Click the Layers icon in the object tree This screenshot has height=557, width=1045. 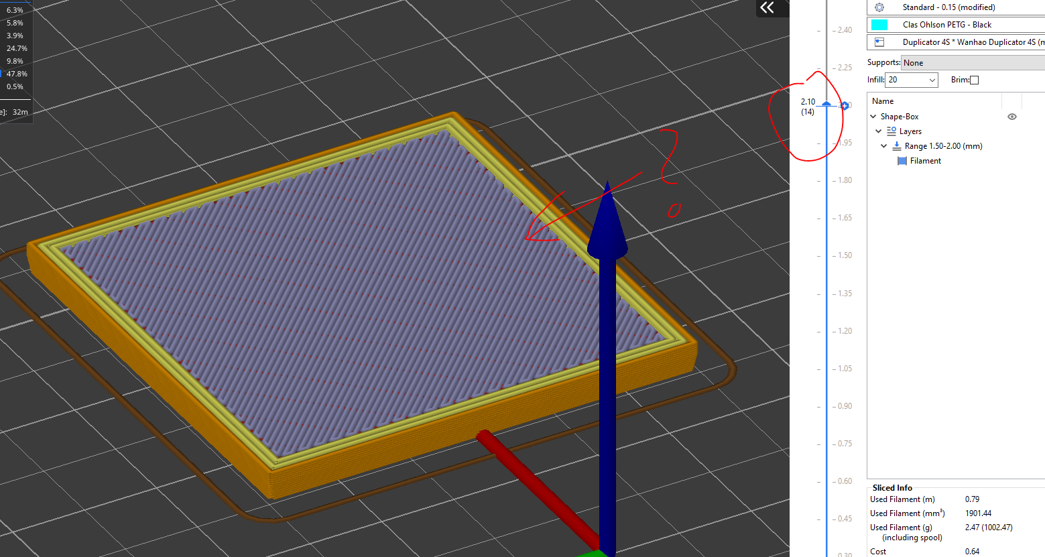(x=892, y=131)
